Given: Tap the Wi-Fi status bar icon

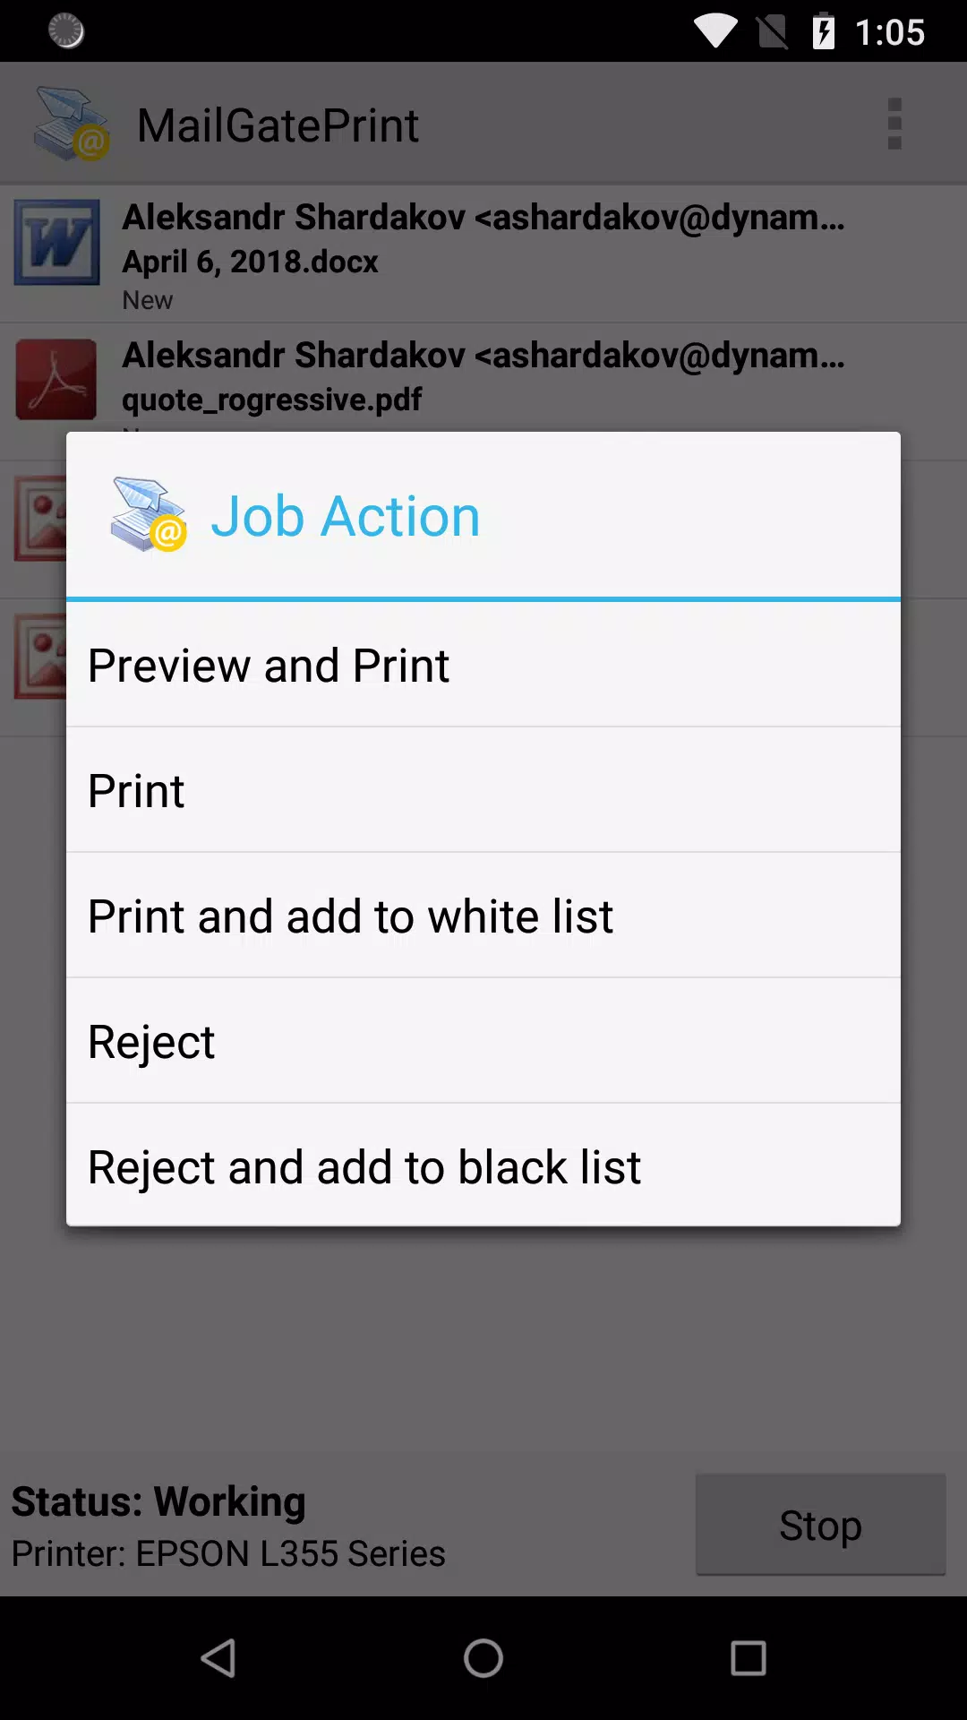Looking at the screenshot, I should pos(715,31).
